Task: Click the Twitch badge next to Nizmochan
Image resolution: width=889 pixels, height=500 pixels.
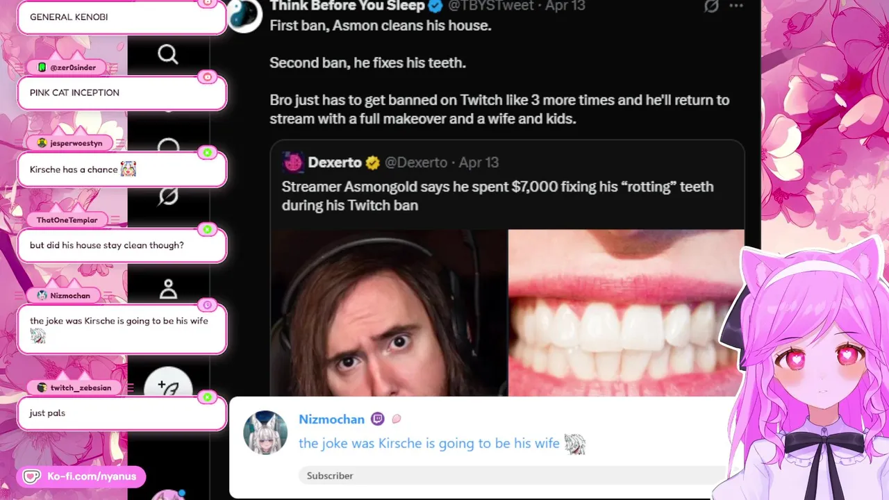Action: [377, 419]
